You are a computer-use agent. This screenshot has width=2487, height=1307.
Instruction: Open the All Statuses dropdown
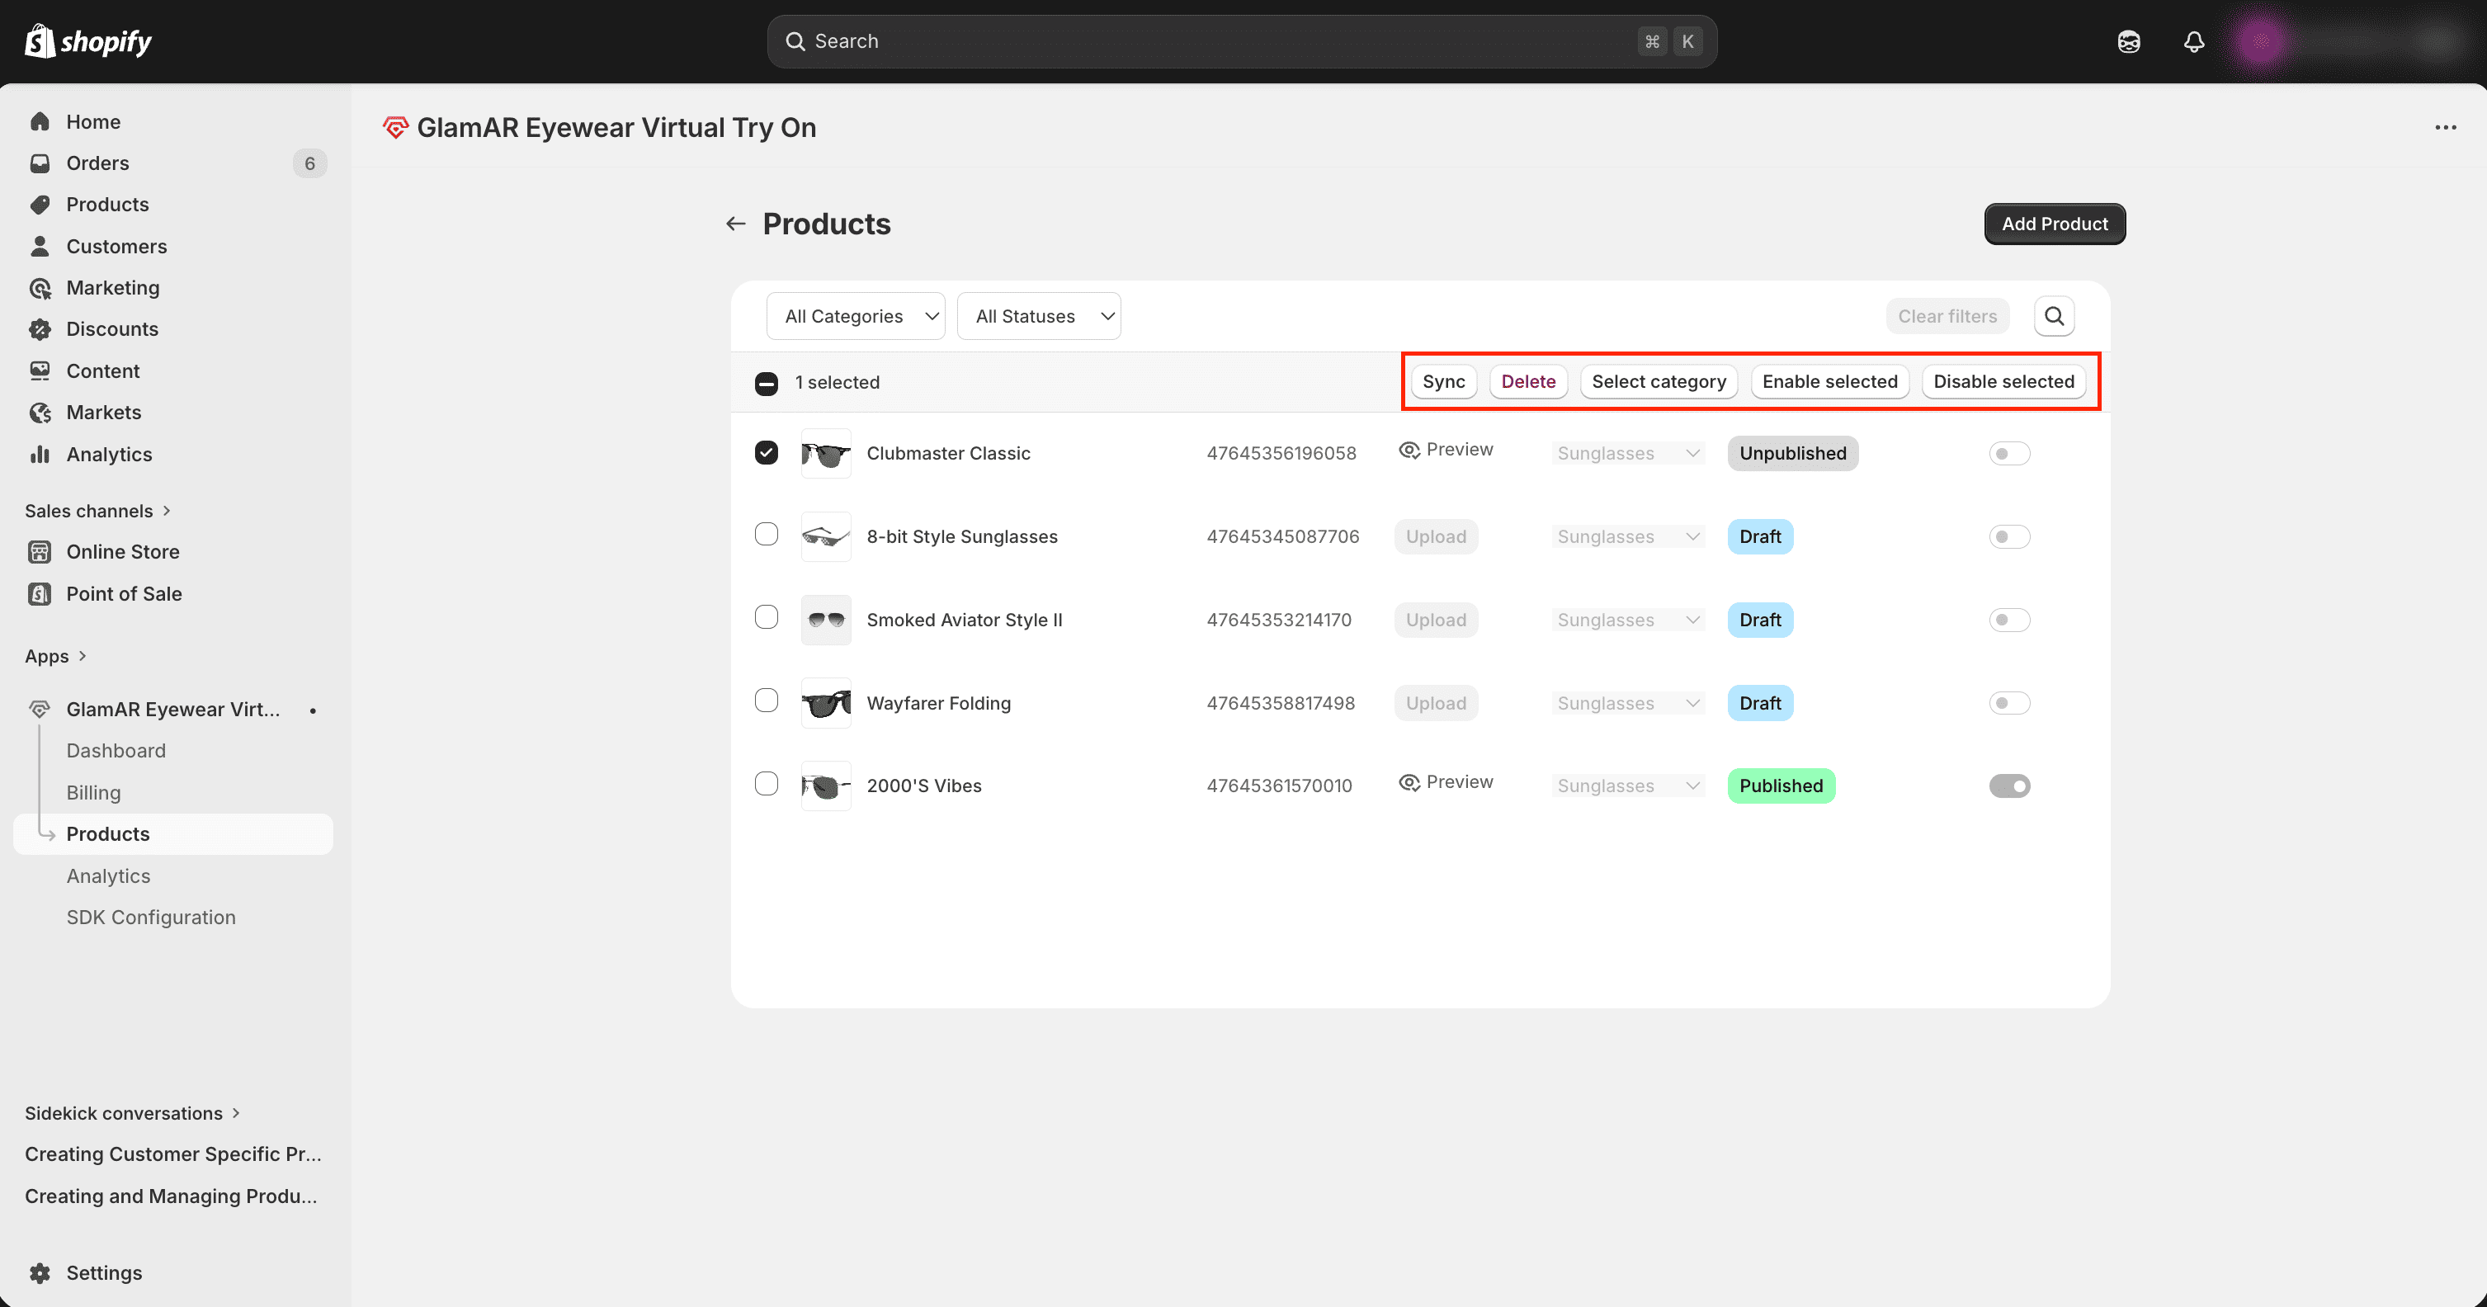pos(1038,317)
